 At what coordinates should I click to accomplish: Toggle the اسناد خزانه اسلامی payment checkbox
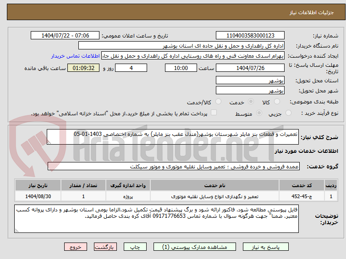point(214,113)
